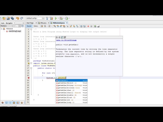This screenshot has height=122, width=163.
Task: Click the error marker on line 21
Action: pos(29,78)
